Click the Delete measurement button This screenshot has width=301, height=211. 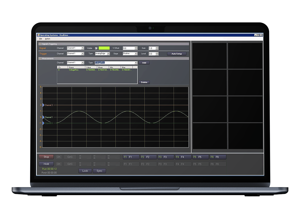click(x=144, y=82)
